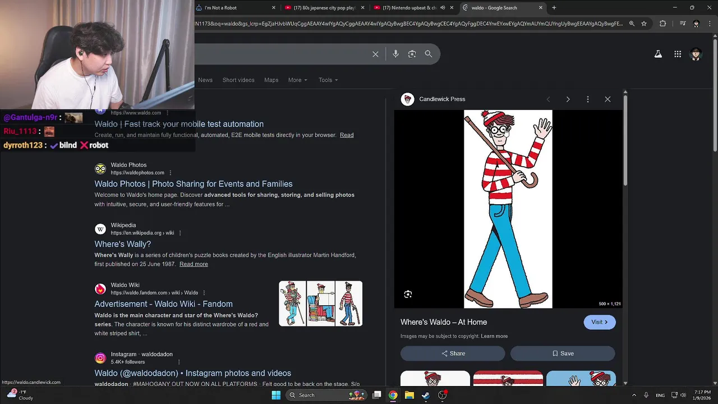Close the I'm Not a Robot tab
718x404 pixels.
pyautogui.click(x=274, y=8)
